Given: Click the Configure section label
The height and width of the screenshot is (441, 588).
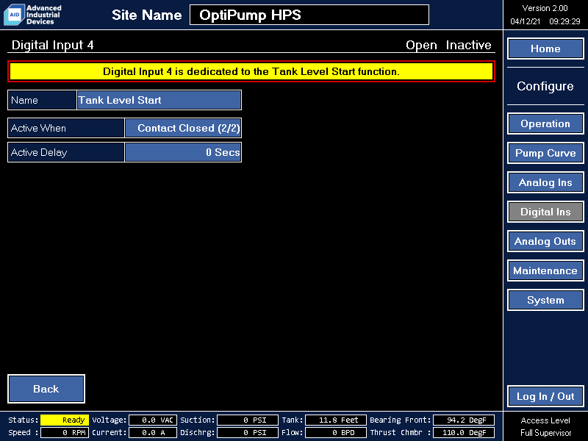Looking at the screenshot, I should (545, 86).
